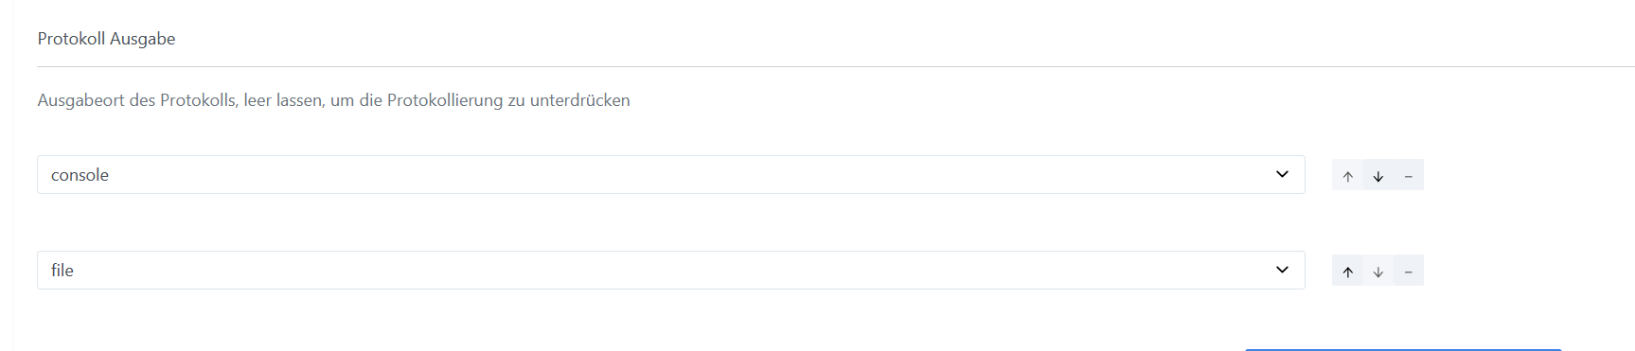
Task: Click the word file in second selector
Action: (x=62, y=271)
